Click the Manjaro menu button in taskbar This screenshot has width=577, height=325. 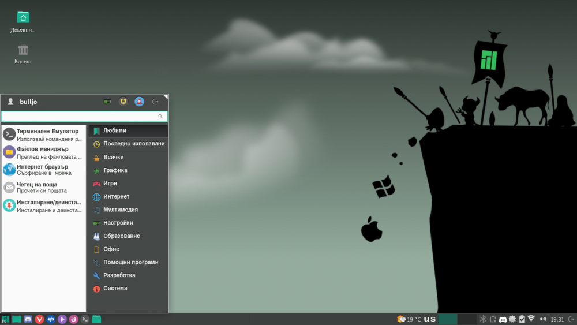tap(5, 319)
